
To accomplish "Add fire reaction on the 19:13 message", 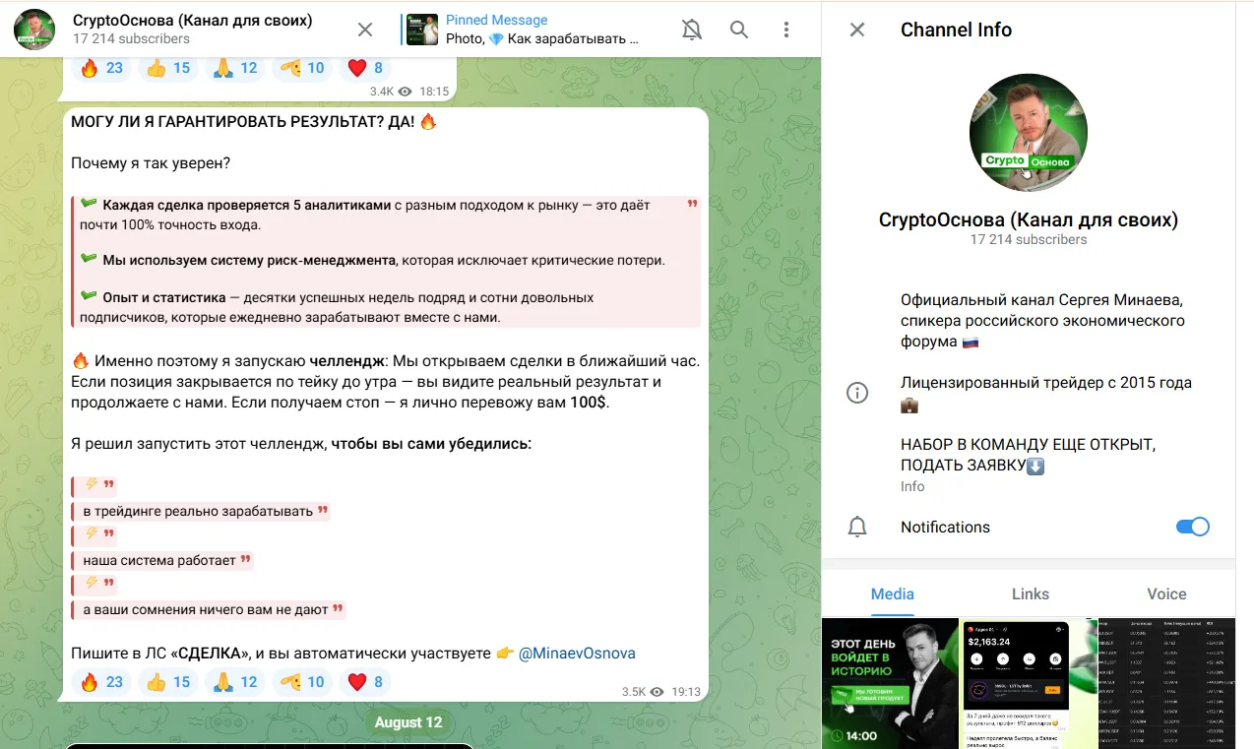I will pyautogui.click(x=101, y=681).
